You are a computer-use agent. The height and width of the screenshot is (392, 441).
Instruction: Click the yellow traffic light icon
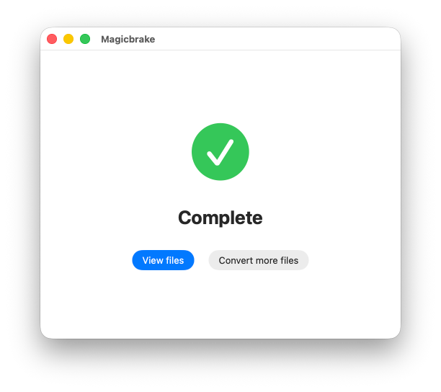pyautogui.click(x=68, y=39)
